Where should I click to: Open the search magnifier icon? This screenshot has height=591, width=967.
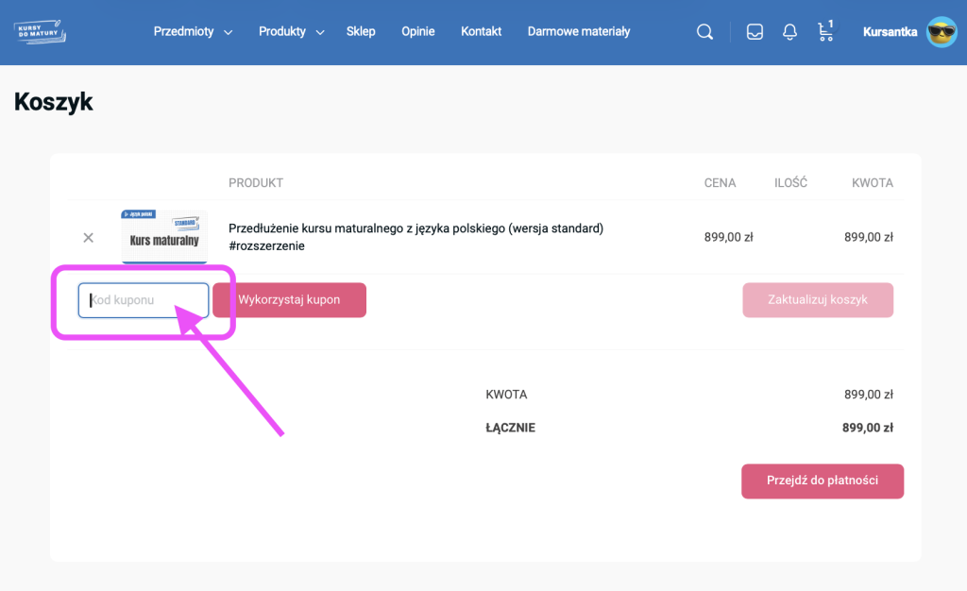tap(704, 32)
